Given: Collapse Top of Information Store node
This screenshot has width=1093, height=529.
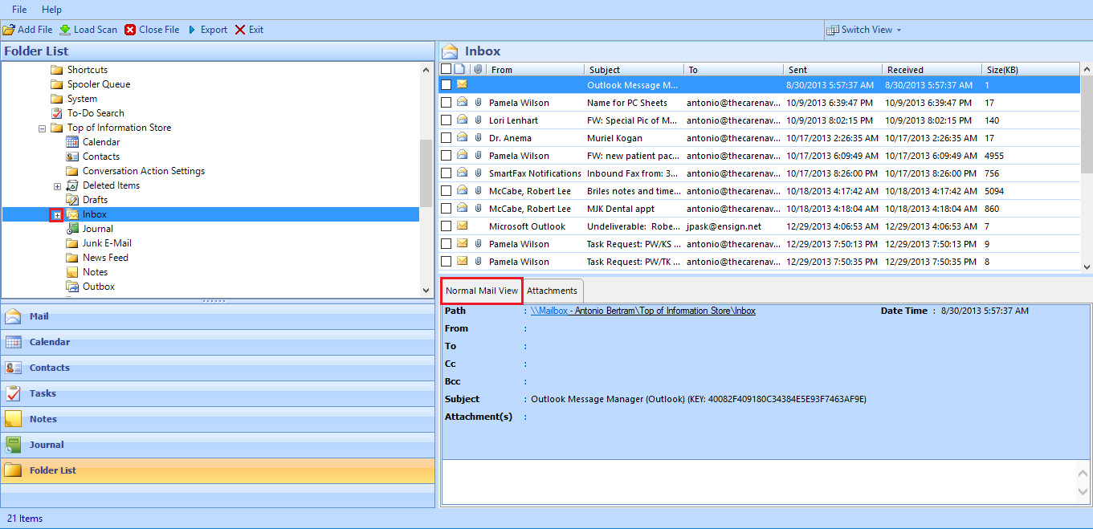Looking at the screenshot, I should [x=42, y=128].
